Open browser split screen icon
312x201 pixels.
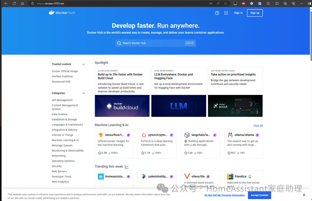pyautogui.click(x=277, y=3)
